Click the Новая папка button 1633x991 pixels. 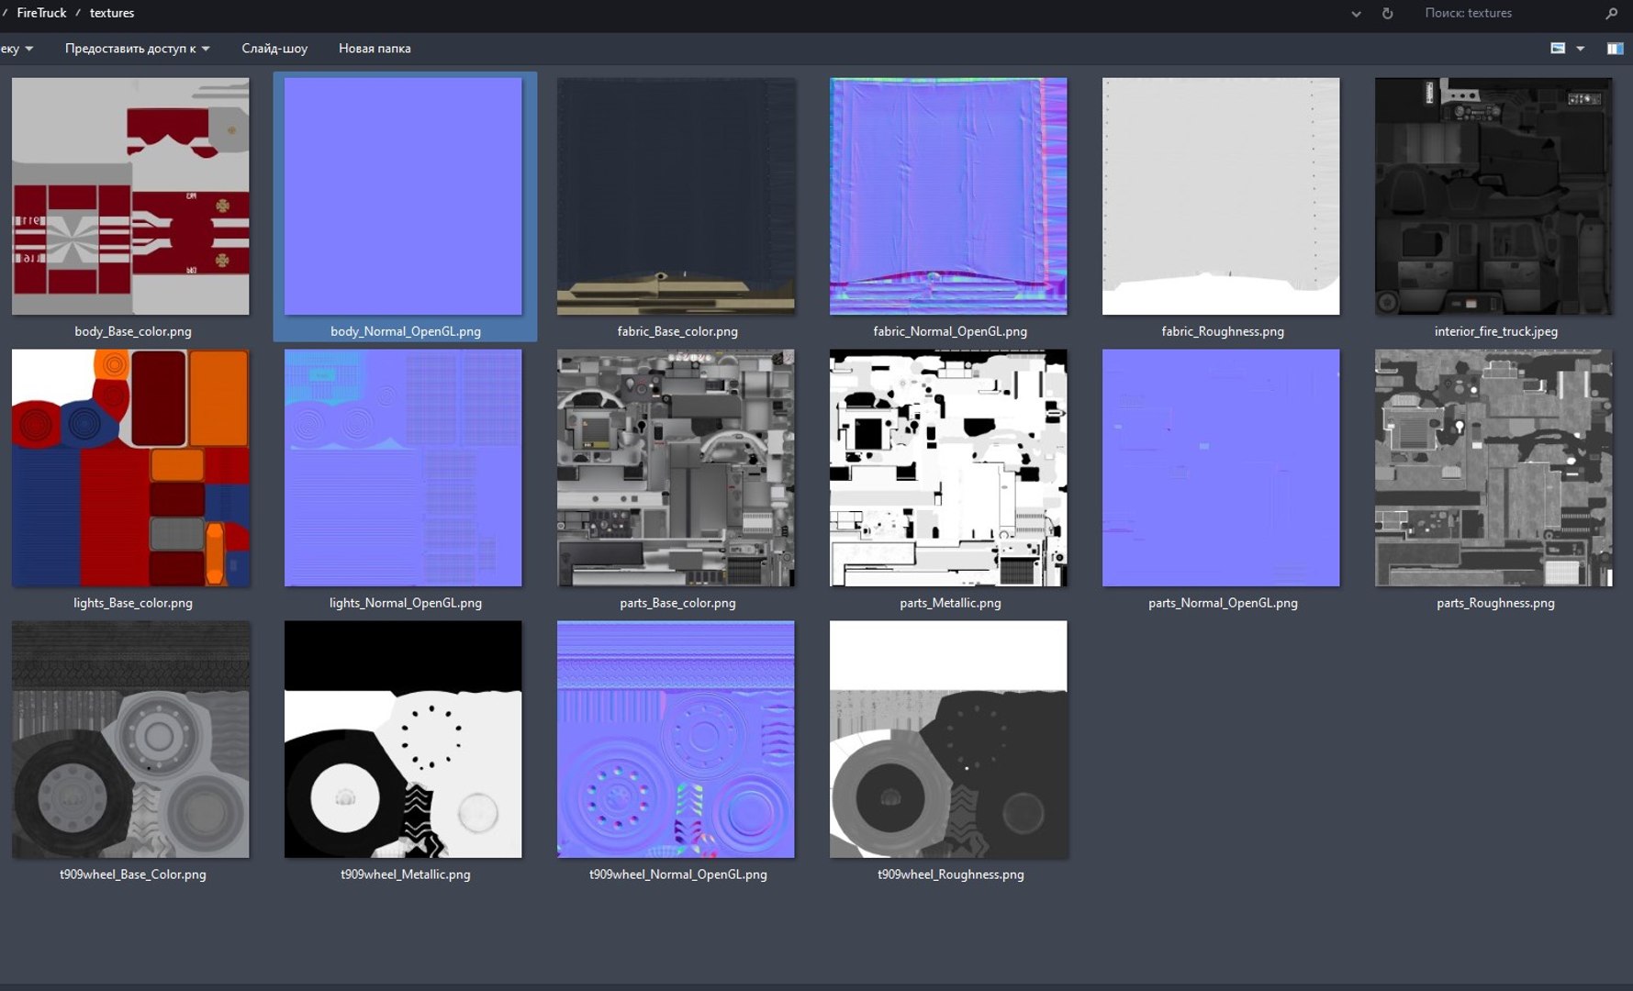375,49
